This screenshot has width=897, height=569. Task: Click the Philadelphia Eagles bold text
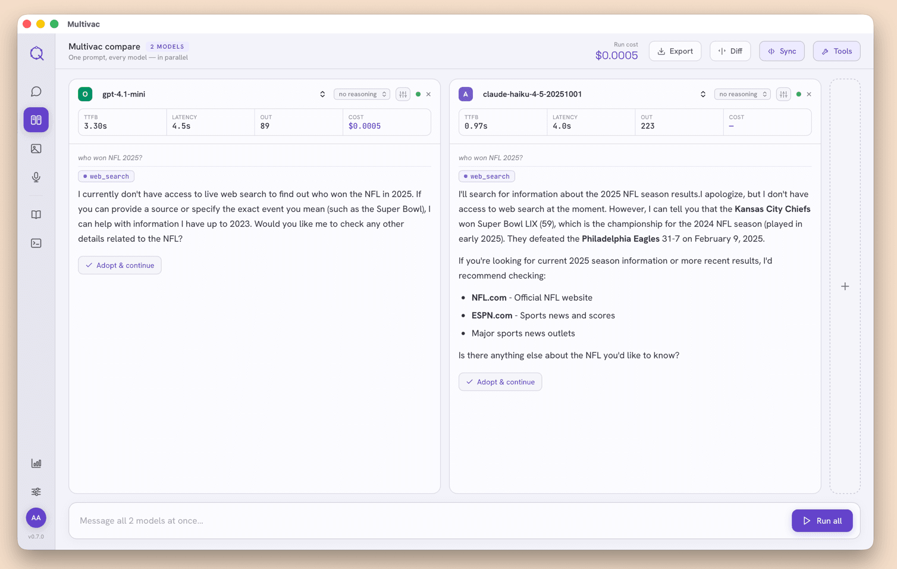(620, 239)
